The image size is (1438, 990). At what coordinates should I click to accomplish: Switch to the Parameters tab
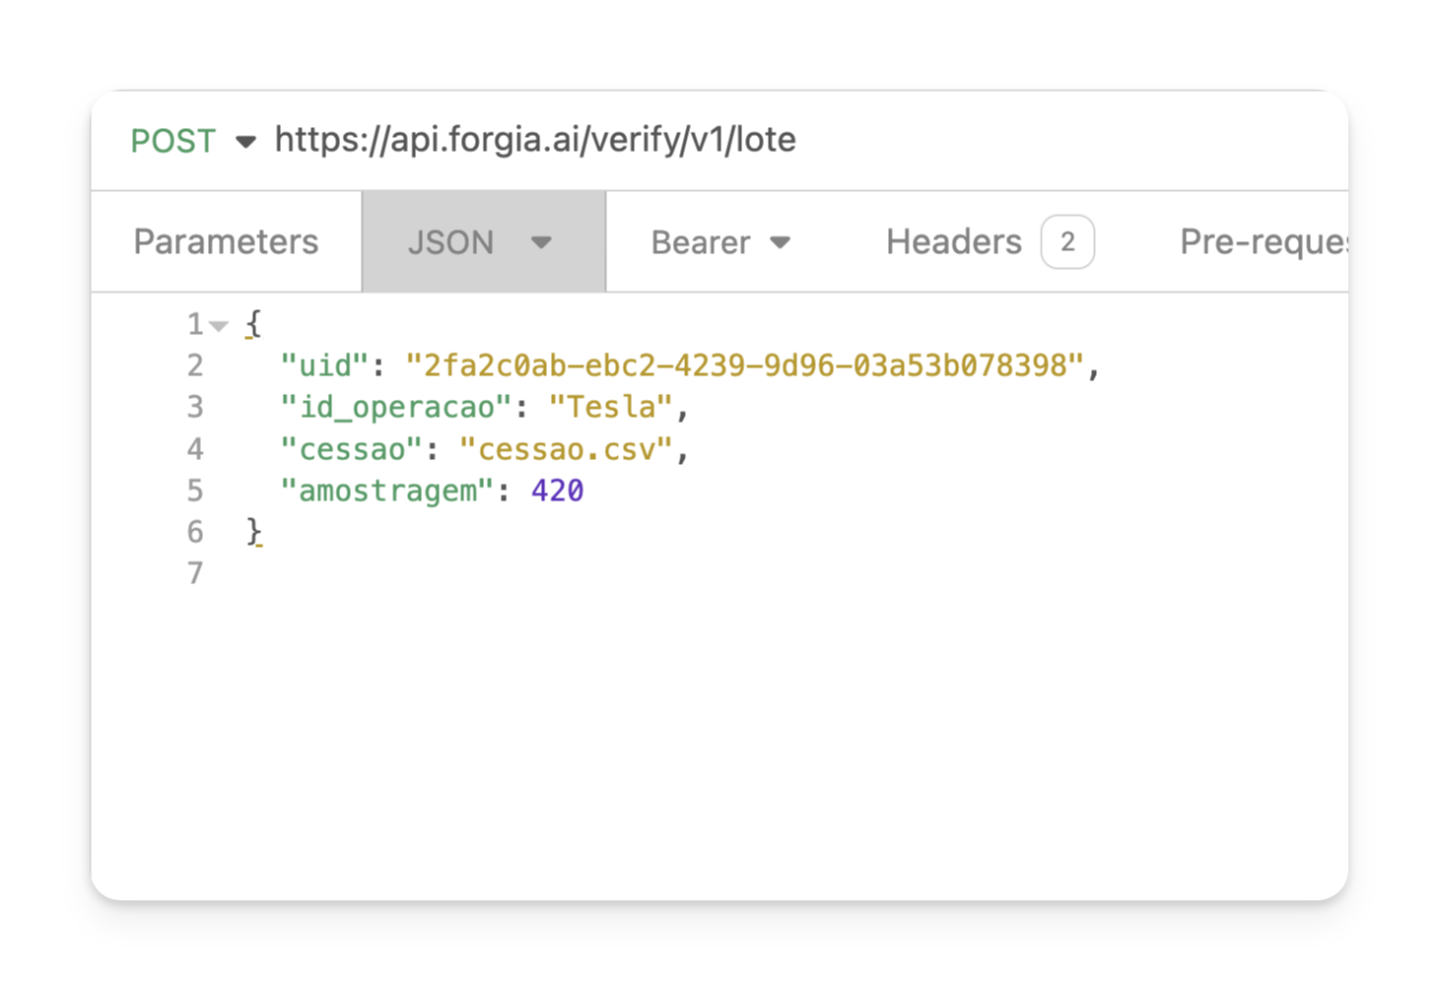tap(226, 242)
